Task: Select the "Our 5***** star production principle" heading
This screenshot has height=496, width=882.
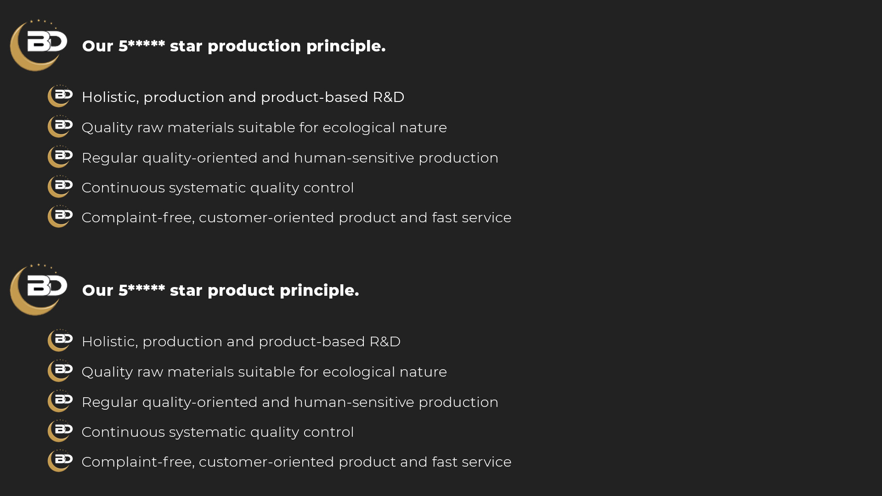Action: pyautogui.click(x=233, y=46)
